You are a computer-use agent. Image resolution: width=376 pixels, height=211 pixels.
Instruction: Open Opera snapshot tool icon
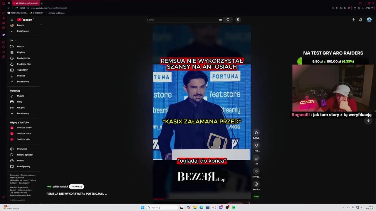337,8
